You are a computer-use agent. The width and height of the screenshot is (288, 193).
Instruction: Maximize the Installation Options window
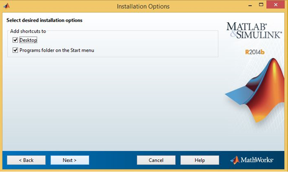261,5
